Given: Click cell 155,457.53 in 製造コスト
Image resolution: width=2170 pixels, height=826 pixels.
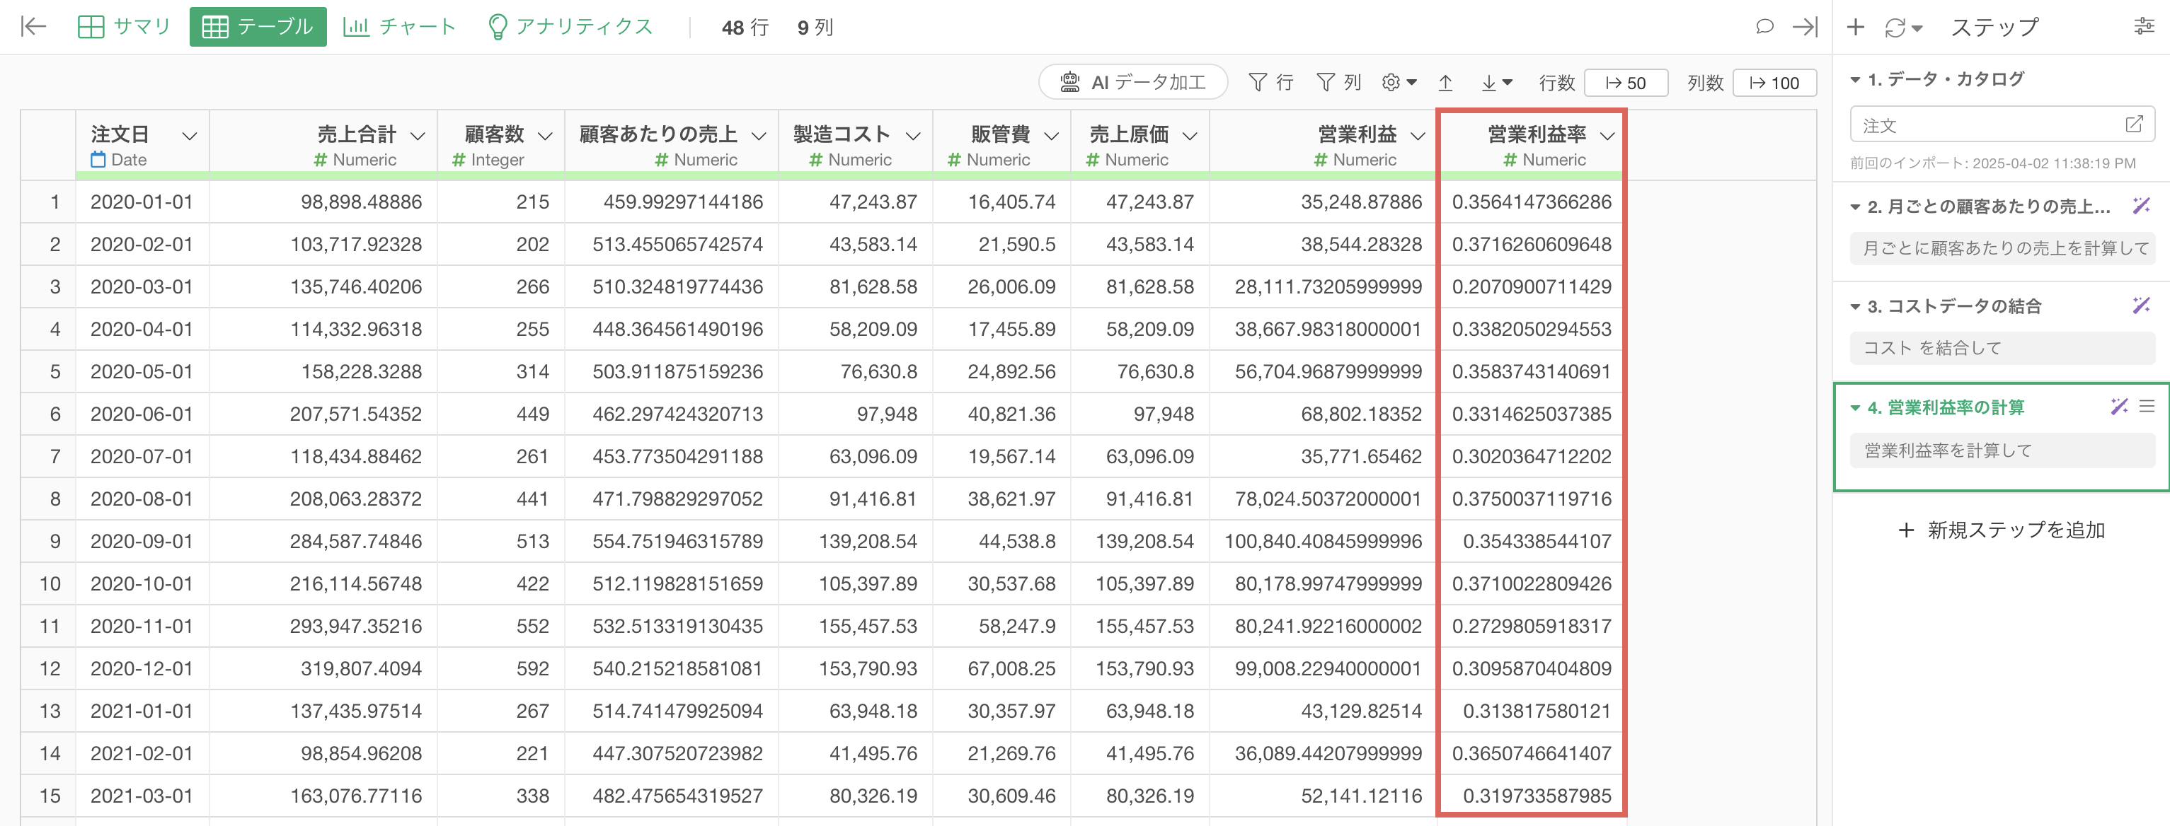Looking at the screenshot, I should [855, 627].
